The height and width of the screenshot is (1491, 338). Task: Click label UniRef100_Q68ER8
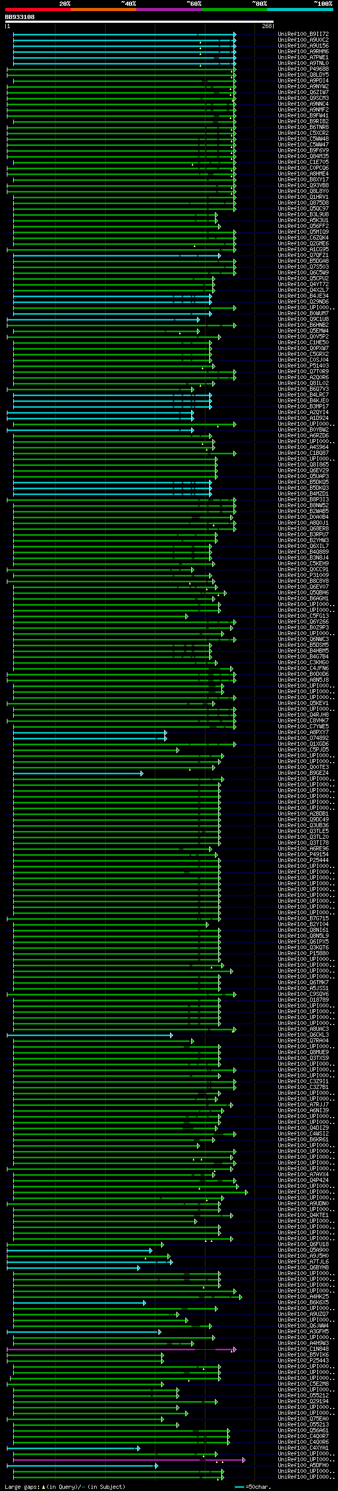click(303, 528)
